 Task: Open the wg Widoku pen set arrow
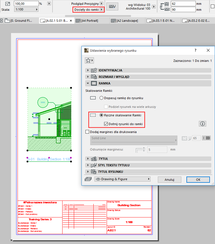(154, 6)
